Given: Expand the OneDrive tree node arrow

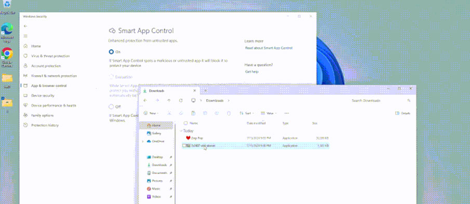Looking at the screenshot, I should pos(143,141).
